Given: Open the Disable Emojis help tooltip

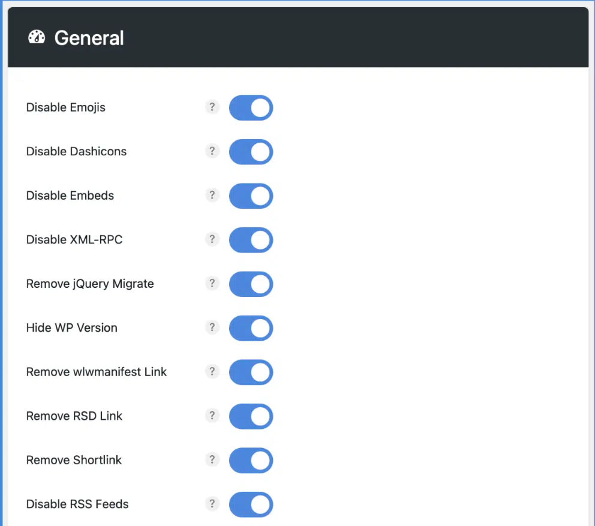Looking at the screenshot, I should coord(212,107).
